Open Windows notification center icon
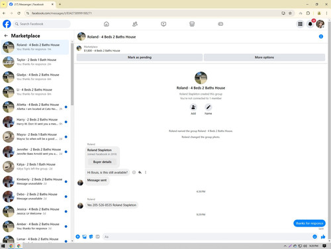 pyautogui.click(x=324, y=246)
